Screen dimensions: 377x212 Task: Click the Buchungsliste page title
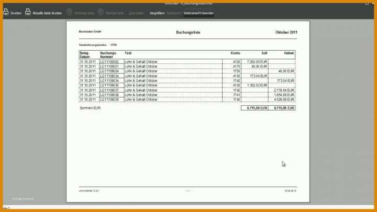point(188,32)
